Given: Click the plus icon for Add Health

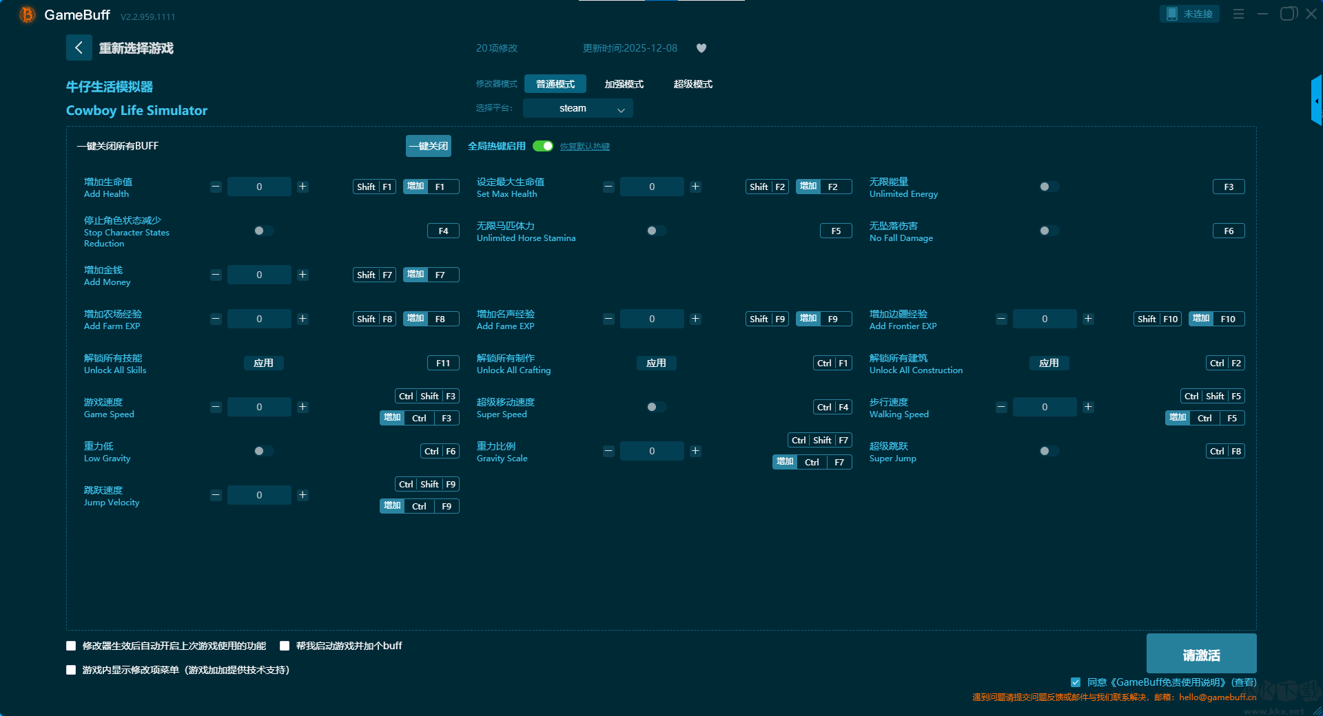Looking at the screenshot, I should (x=302, y=187).
